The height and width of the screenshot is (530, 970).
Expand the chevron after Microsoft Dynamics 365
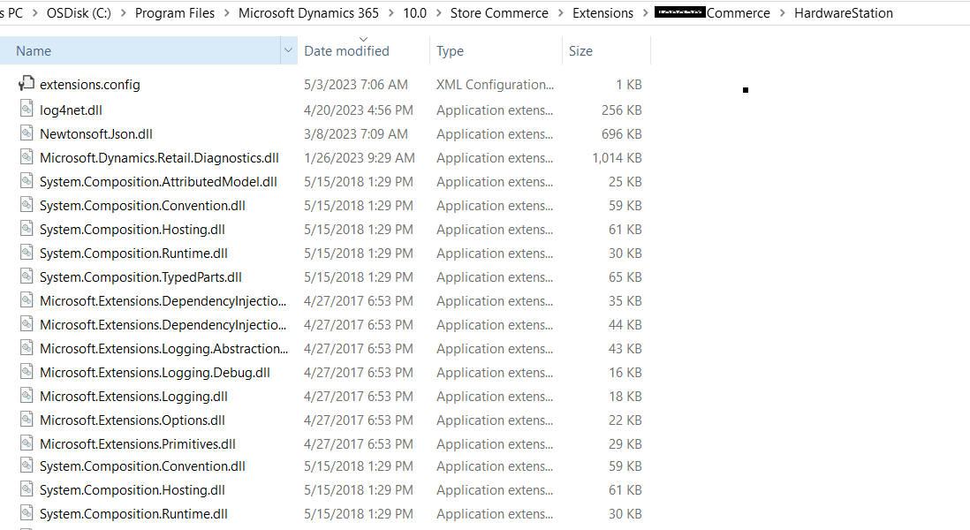click(x=391, y=13)
